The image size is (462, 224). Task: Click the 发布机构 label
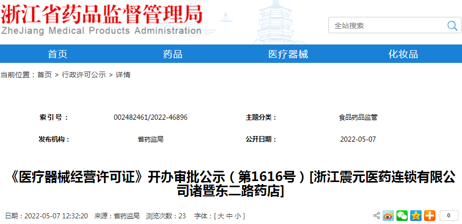point(54,139)
